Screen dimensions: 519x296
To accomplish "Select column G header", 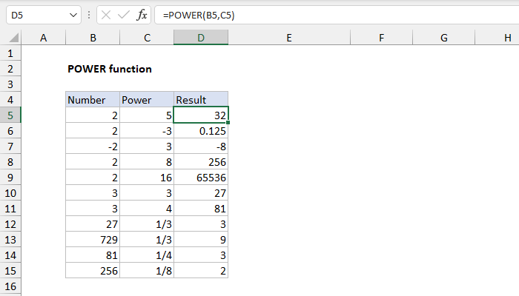I will 444,38.
